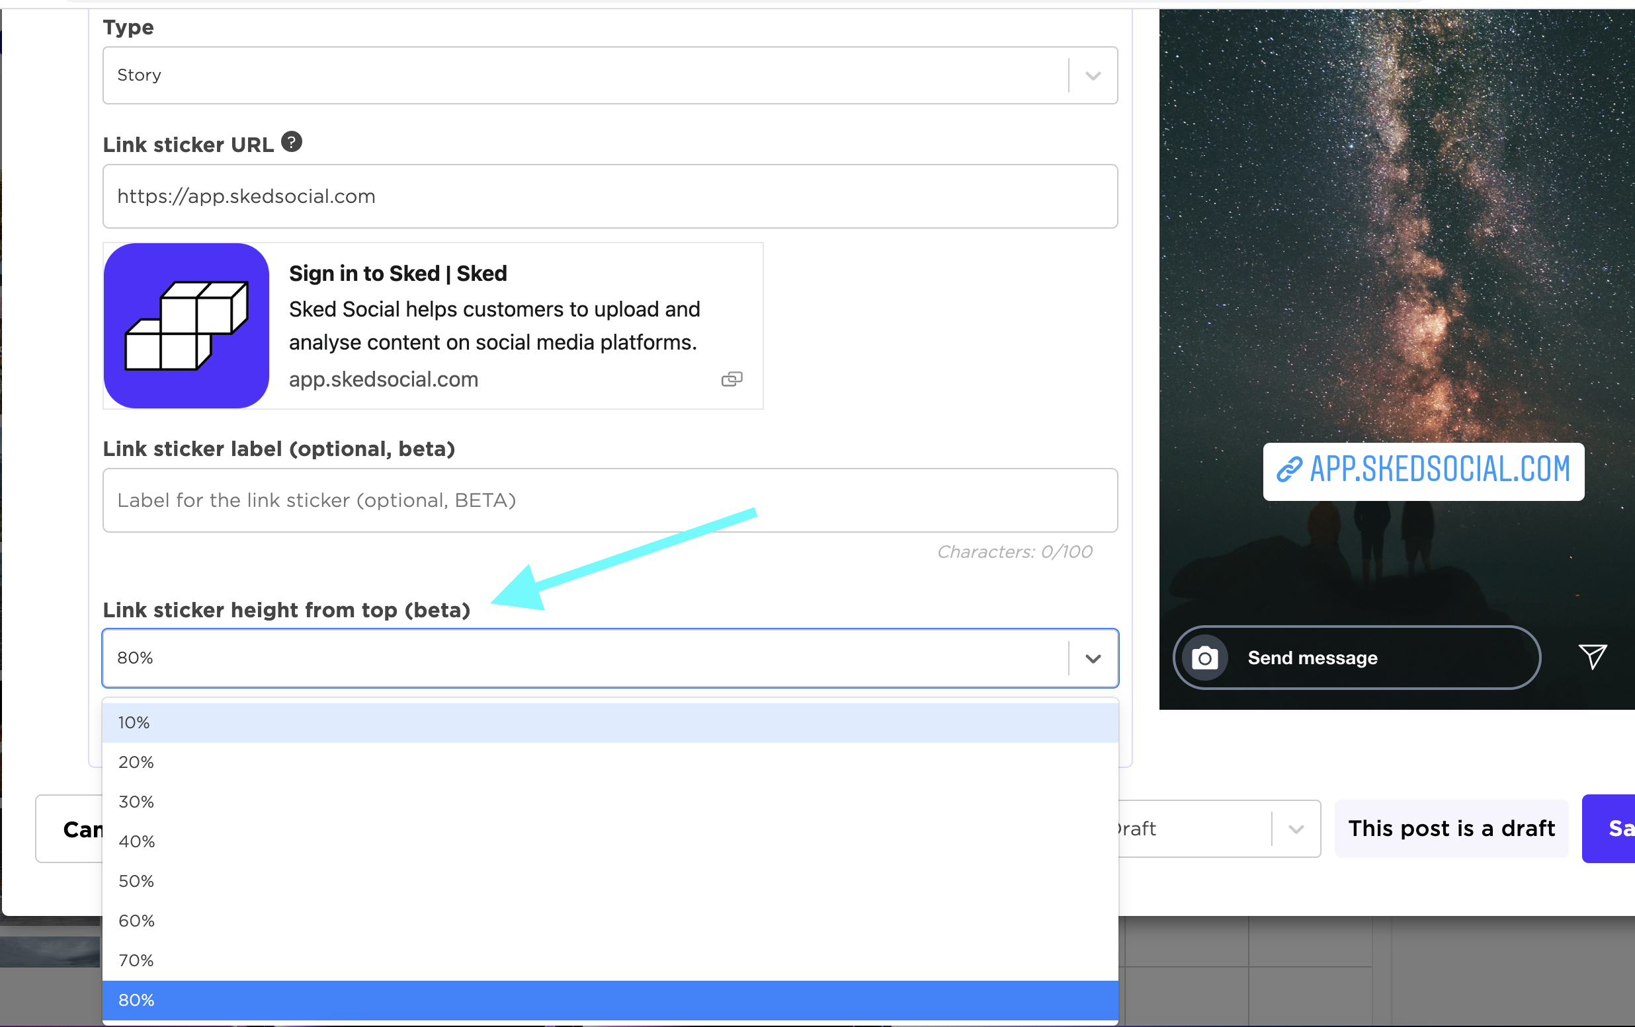The width and height of the screenshot is (1635, 1027).
Task: Click the link preview copy icon
Action: coord(732,379)
